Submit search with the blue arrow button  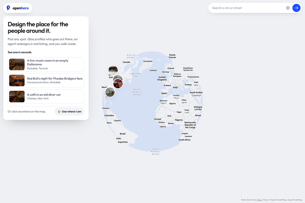pos(296,8)
